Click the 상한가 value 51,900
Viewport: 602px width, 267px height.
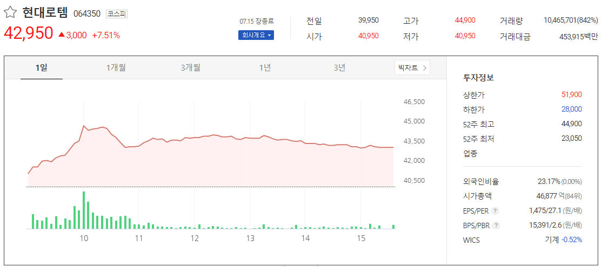click(572, 94)
